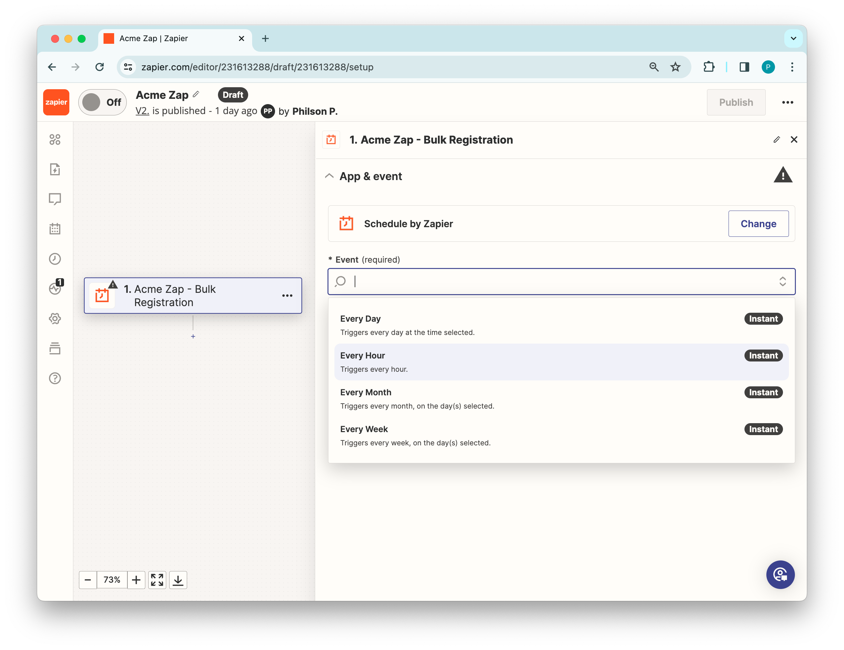Open the three-dot menu on trigger step
The height and width of the screenshot is (650, 844).
[287, 295]
